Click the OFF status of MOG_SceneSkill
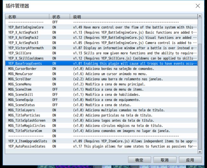Viewport: 207px width, 168px height. tap(55, 95)
